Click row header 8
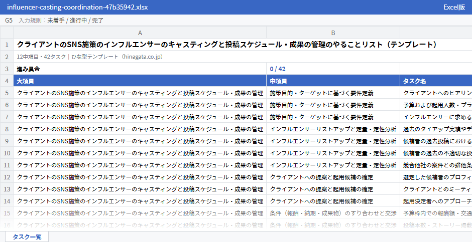Screen dimensions: 472x242 (7, 129)
